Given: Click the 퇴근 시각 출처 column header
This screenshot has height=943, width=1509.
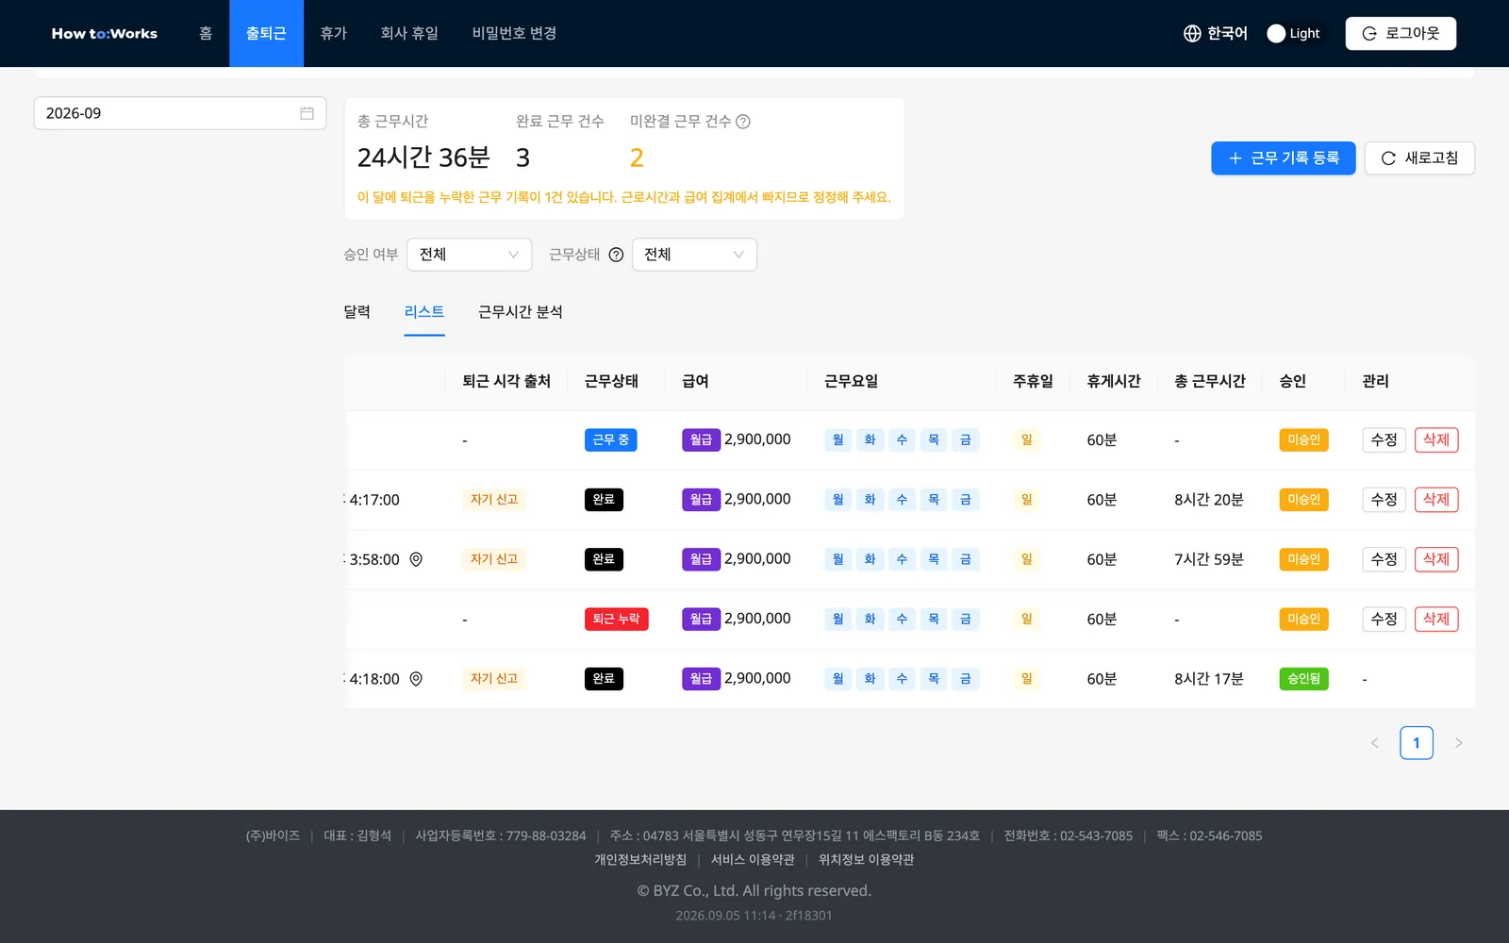Looking at the screenshot, I should 506,382.
